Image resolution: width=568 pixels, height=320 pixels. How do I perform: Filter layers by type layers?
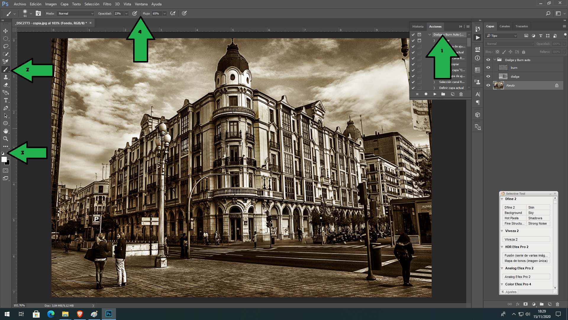[540, 36]
